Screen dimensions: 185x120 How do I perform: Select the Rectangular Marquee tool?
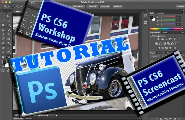coord(3,16)
